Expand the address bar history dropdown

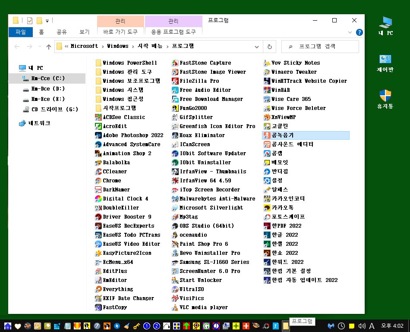click(257, 47)
